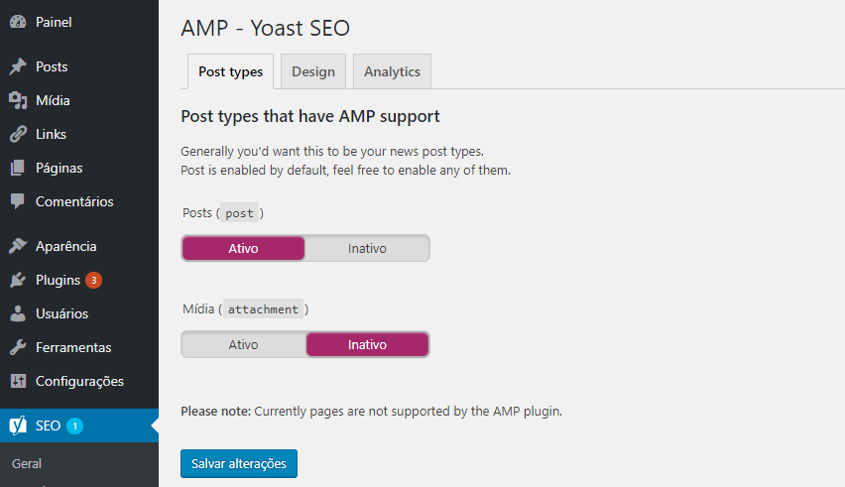Click the Salvar alterações button
The width and height of the screenshot is (845, 487).
pyautogui.click(x=239, y=464)
